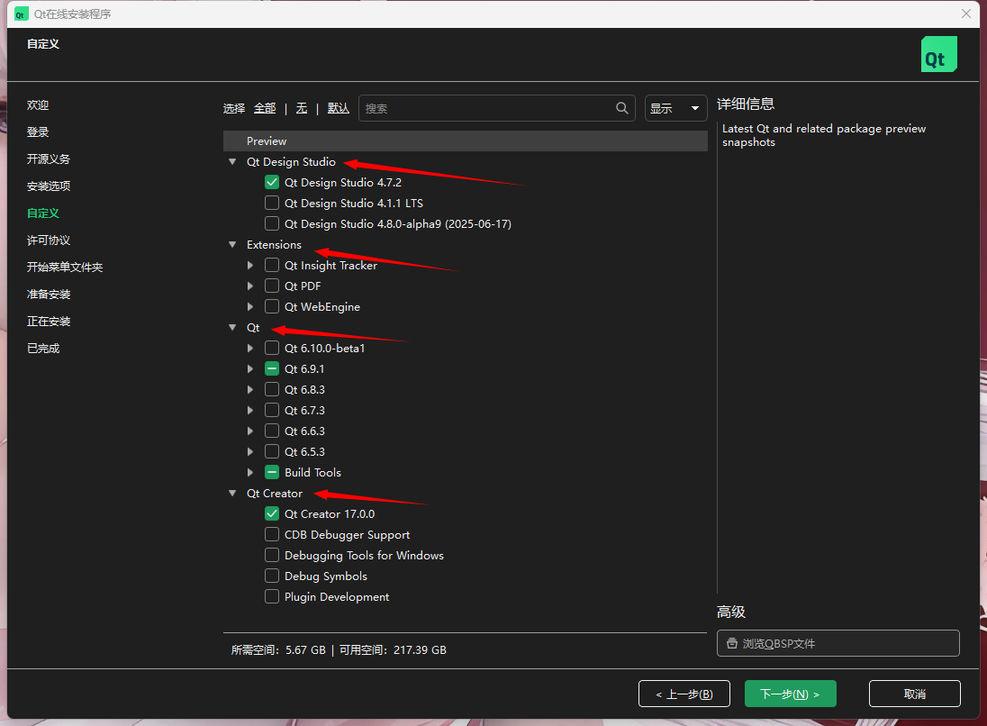This screenshot has height=726, width=987.
Task: Open the 安装选项 step
Action: click(x=49, y=186)
